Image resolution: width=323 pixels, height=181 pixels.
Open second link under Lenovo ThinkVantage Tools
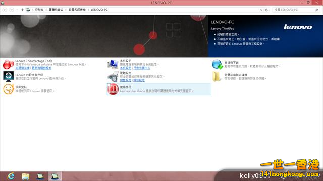[x=41, y=68]
